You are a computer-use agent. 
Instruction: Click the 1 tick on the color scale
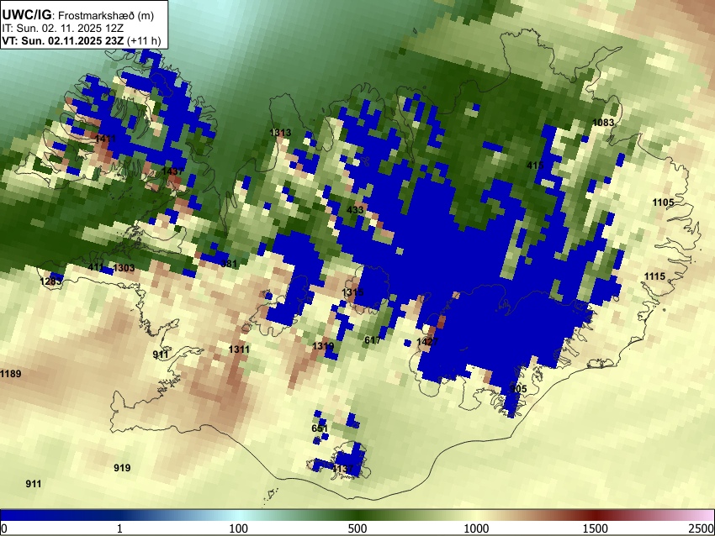tap(119, 528)
